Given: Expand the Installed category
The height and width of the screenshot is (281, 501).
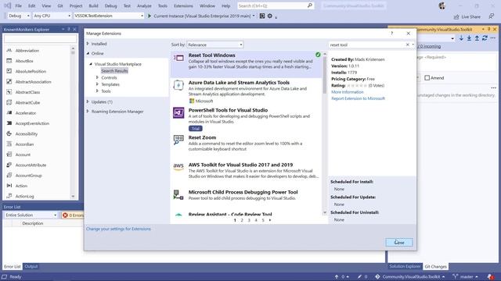Looking at the screenshot, I should pos(88,44).
